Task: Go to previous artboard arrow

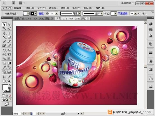Action: pos(29,113)
